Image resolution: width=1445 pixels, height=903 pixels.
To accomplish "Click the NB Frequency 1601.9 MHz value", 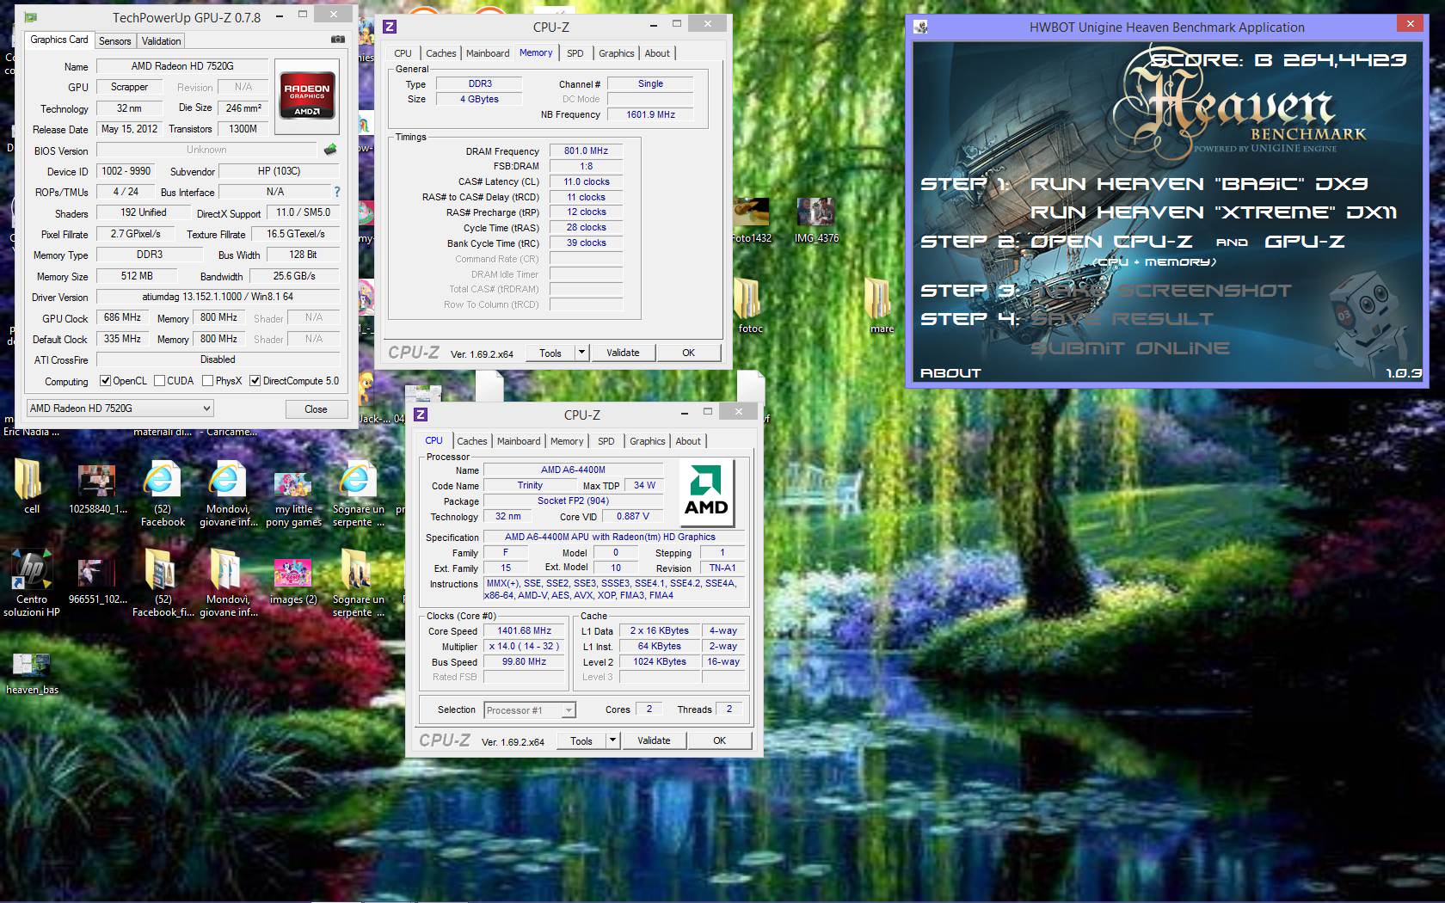I will tap(650, 114).
